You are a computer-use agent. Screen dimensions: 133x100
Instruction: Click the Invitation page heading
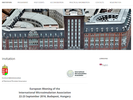[9, 59]
